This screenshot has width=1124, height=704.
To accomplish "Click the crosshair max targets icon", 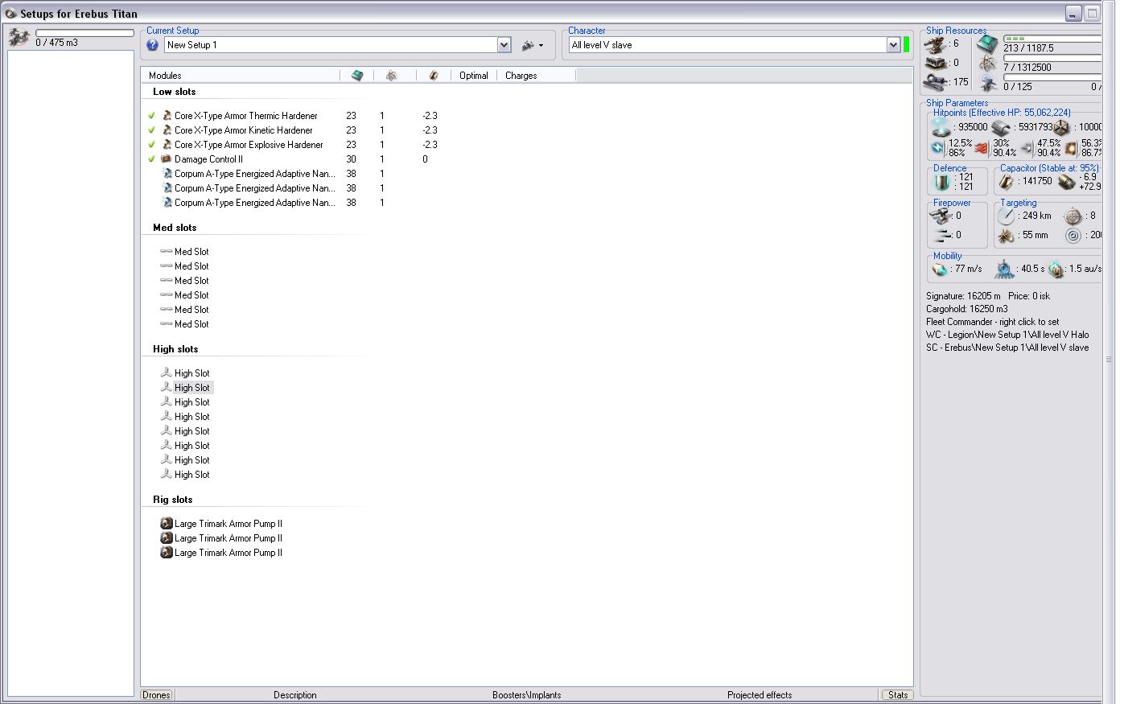I will (x=1073, y=216).
